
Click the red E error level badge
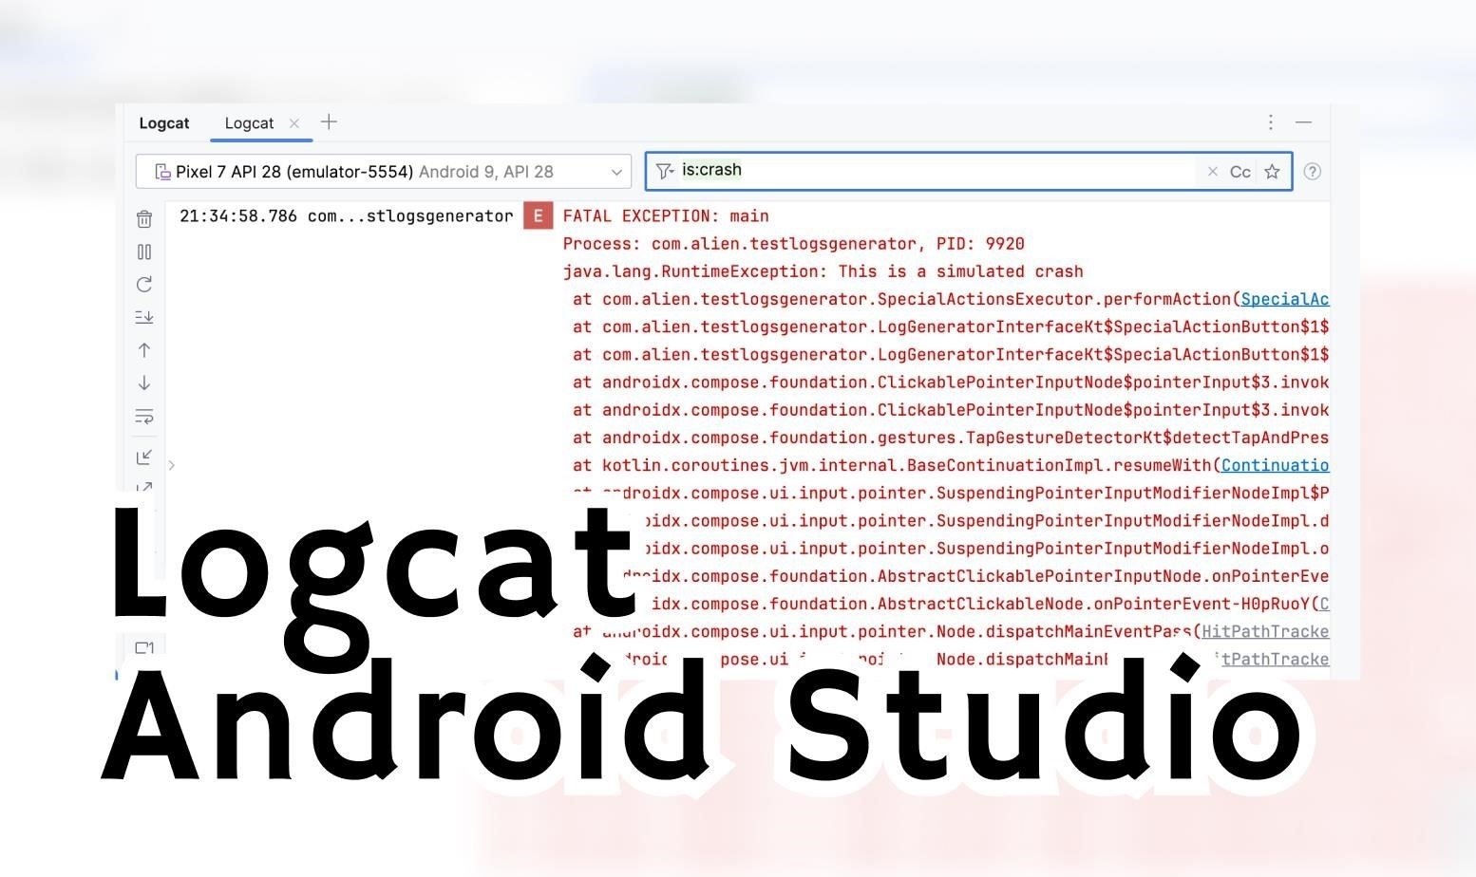tap(538, 215)
